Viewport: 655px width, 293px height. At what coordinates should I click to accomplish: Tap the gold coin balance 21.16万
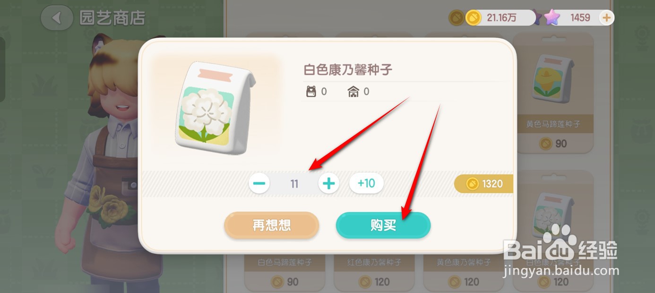tap(501, 18)
